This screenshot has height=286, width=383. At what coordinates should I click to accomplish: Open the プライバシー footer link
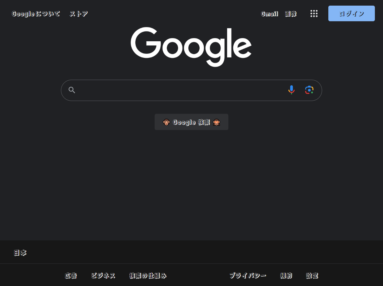click(x=248, y=276)
